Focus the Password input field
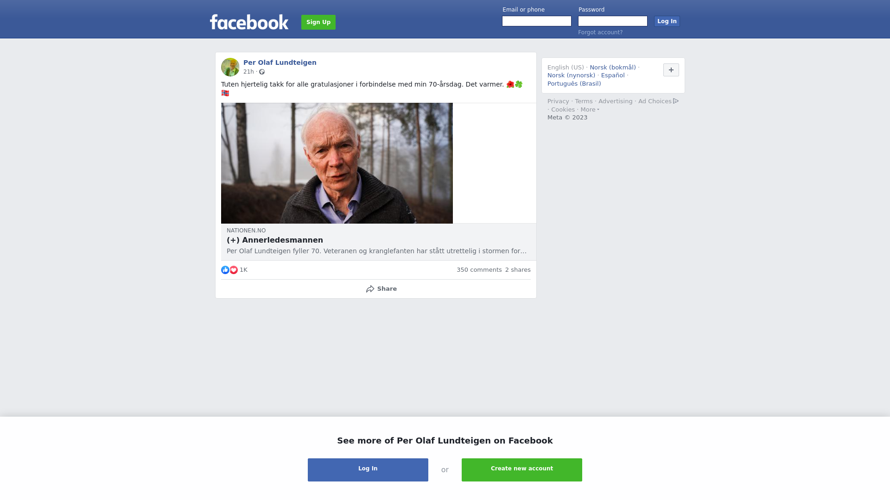This screenshot has width=890, height=500. click(613, 21)
